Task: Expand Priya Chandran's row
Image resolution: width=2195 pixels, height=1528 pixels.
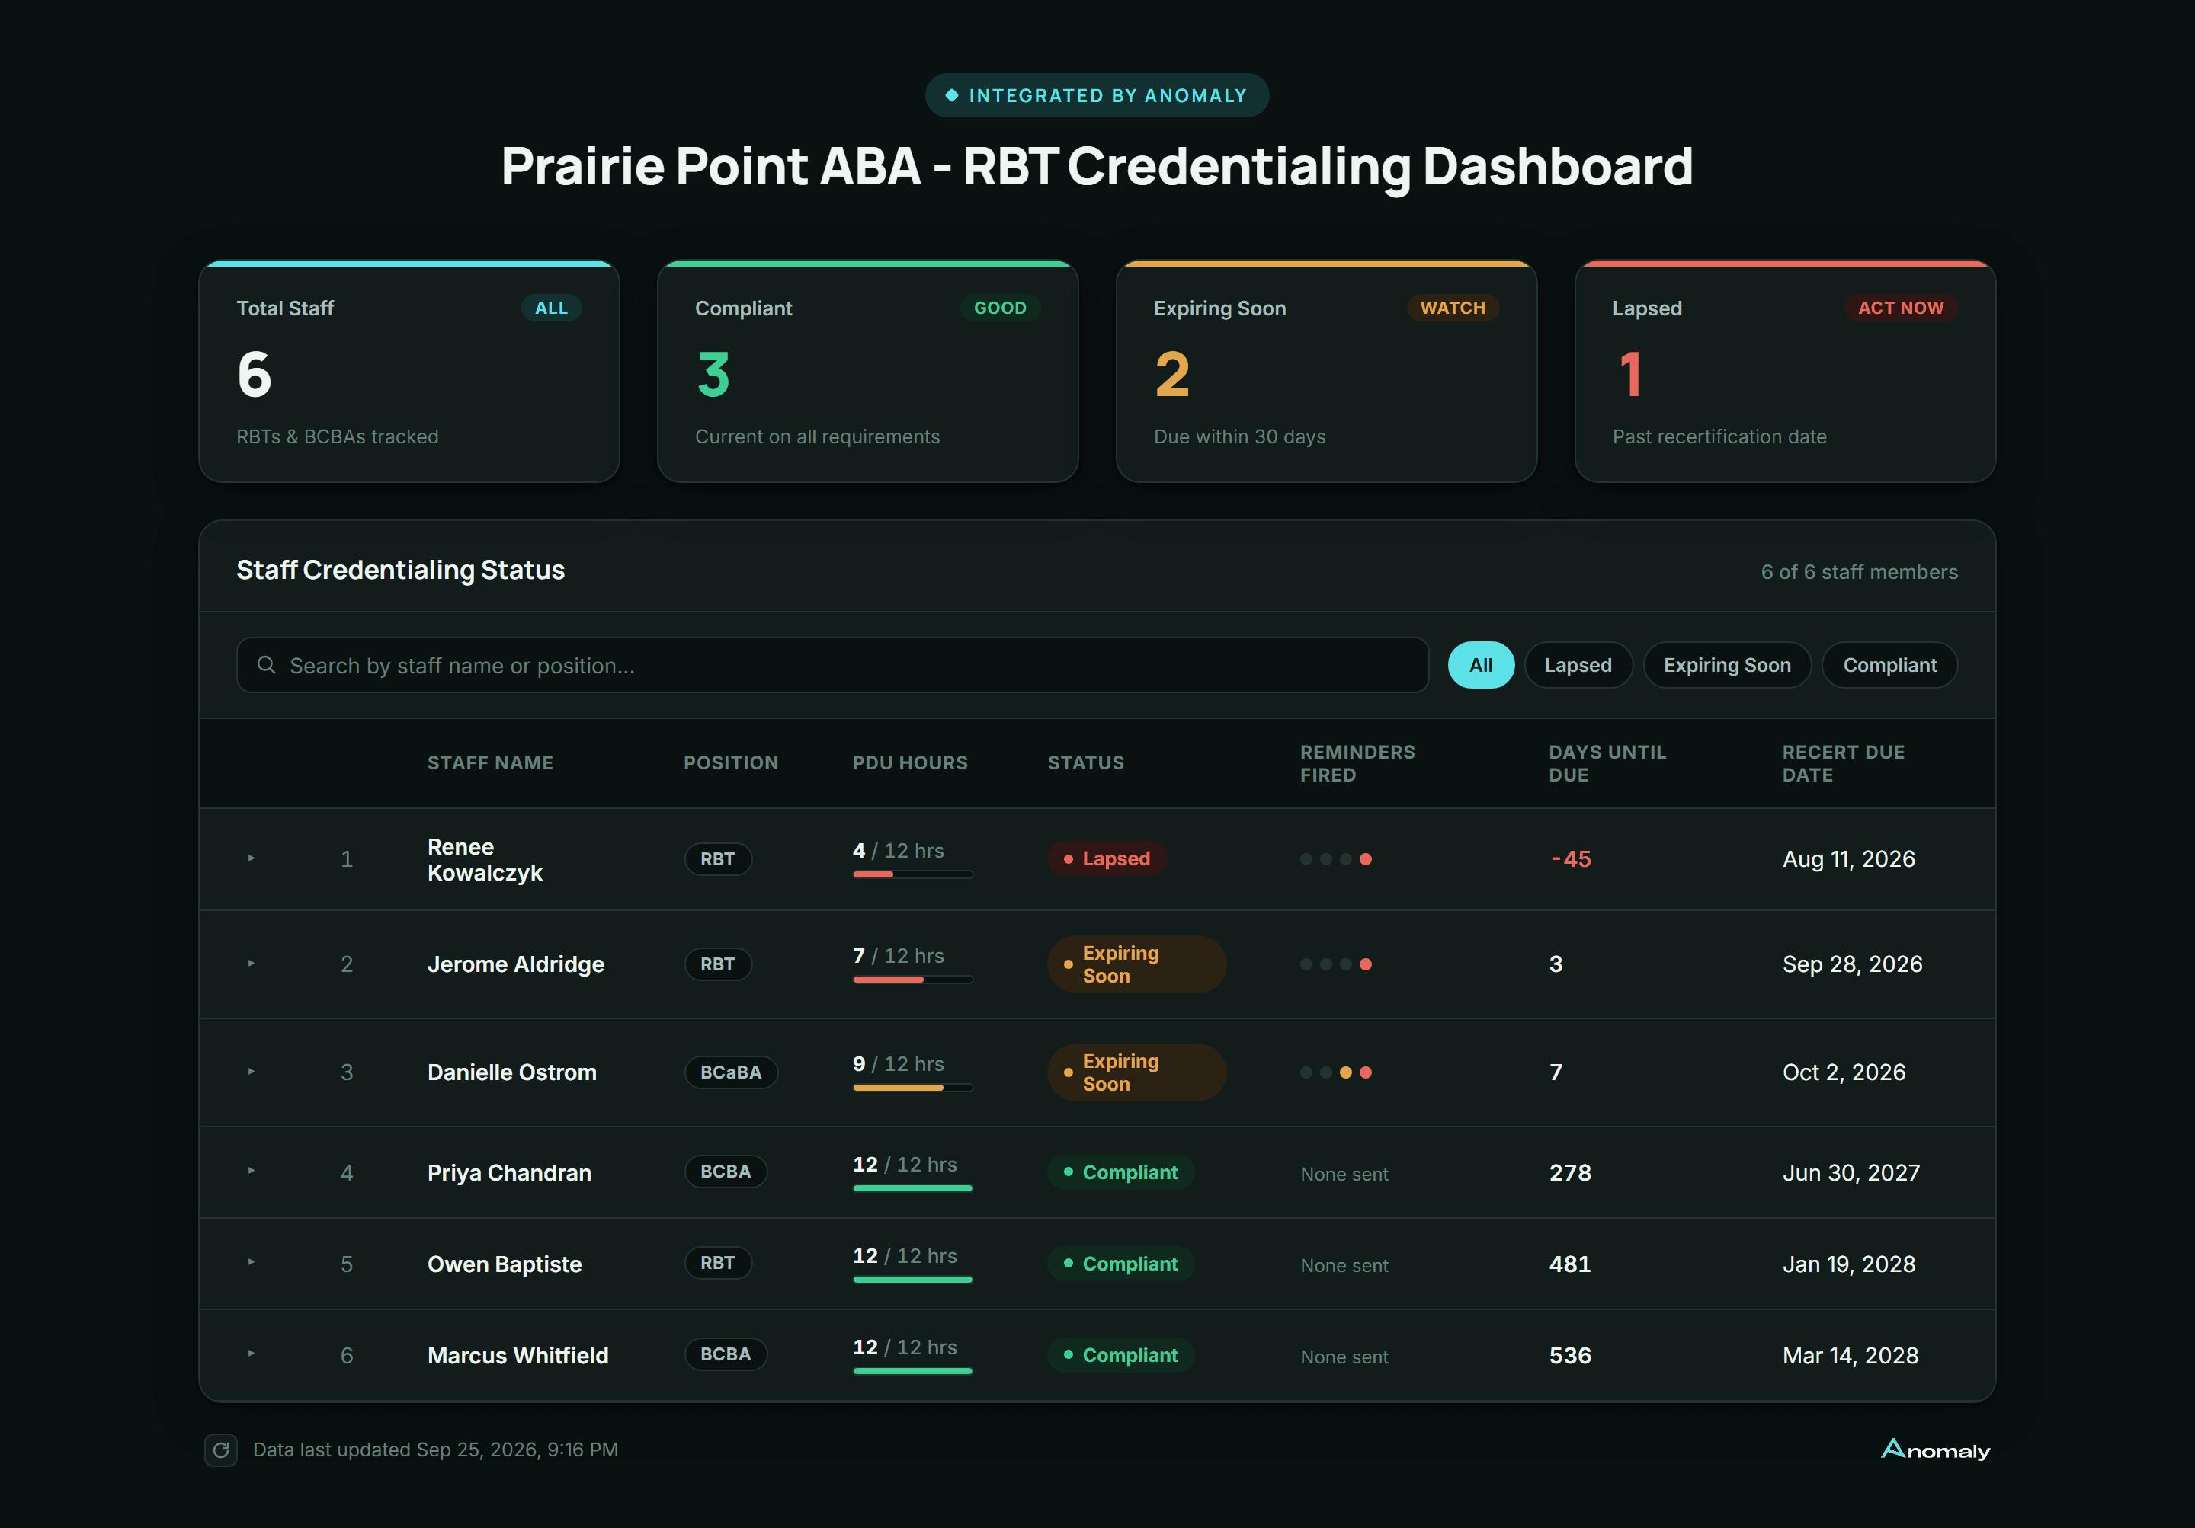Action: pos(252,1171)
